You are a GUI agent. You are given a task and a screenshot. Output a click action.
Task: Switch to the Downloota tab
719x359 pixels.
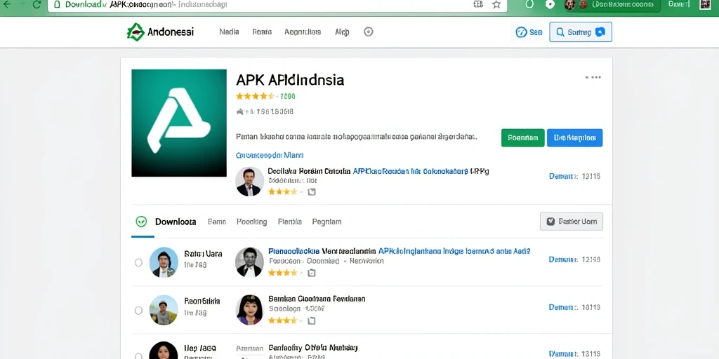click(x=176, y=222)
